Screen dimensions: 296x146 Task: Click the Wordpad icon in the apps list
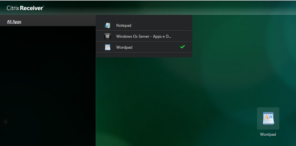[108, 47]
